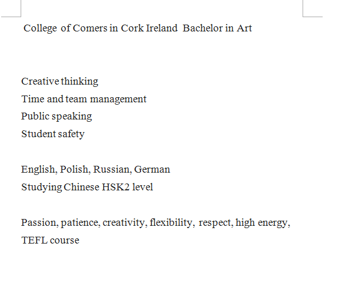Viewport: 349px width, 287px height.
Task: Click the Passion, patience, creativity line
Action: tap(155, 222)
